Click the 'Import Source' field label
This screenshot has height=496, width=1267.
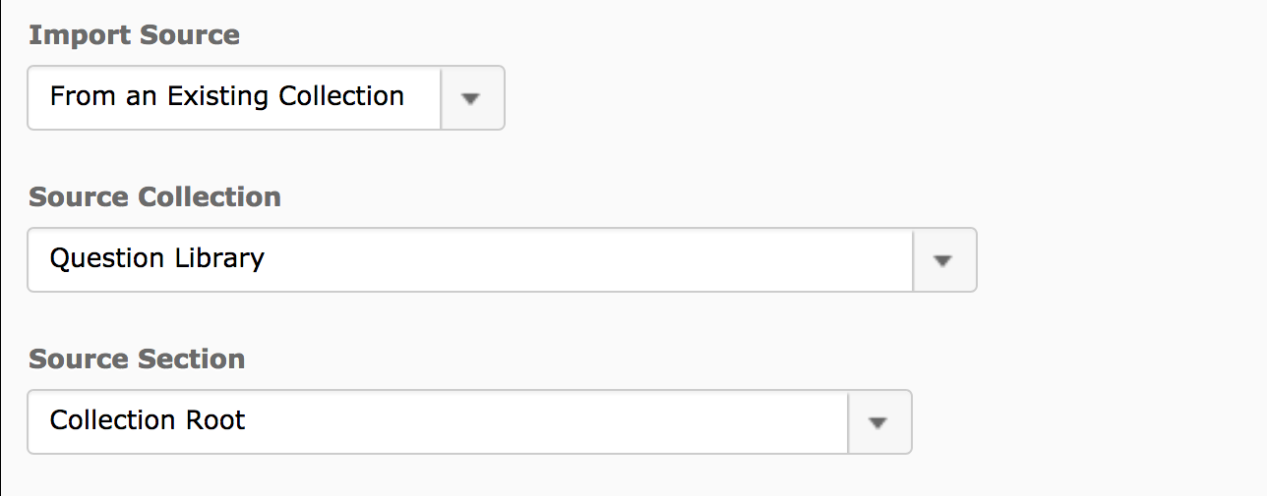[x=134, y=35]
